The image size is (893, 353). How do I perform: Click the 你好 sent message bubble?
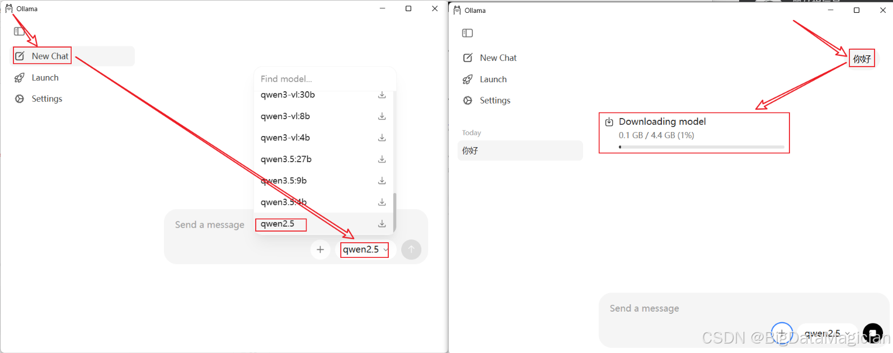pyautogui.click(x=862, y=58)
